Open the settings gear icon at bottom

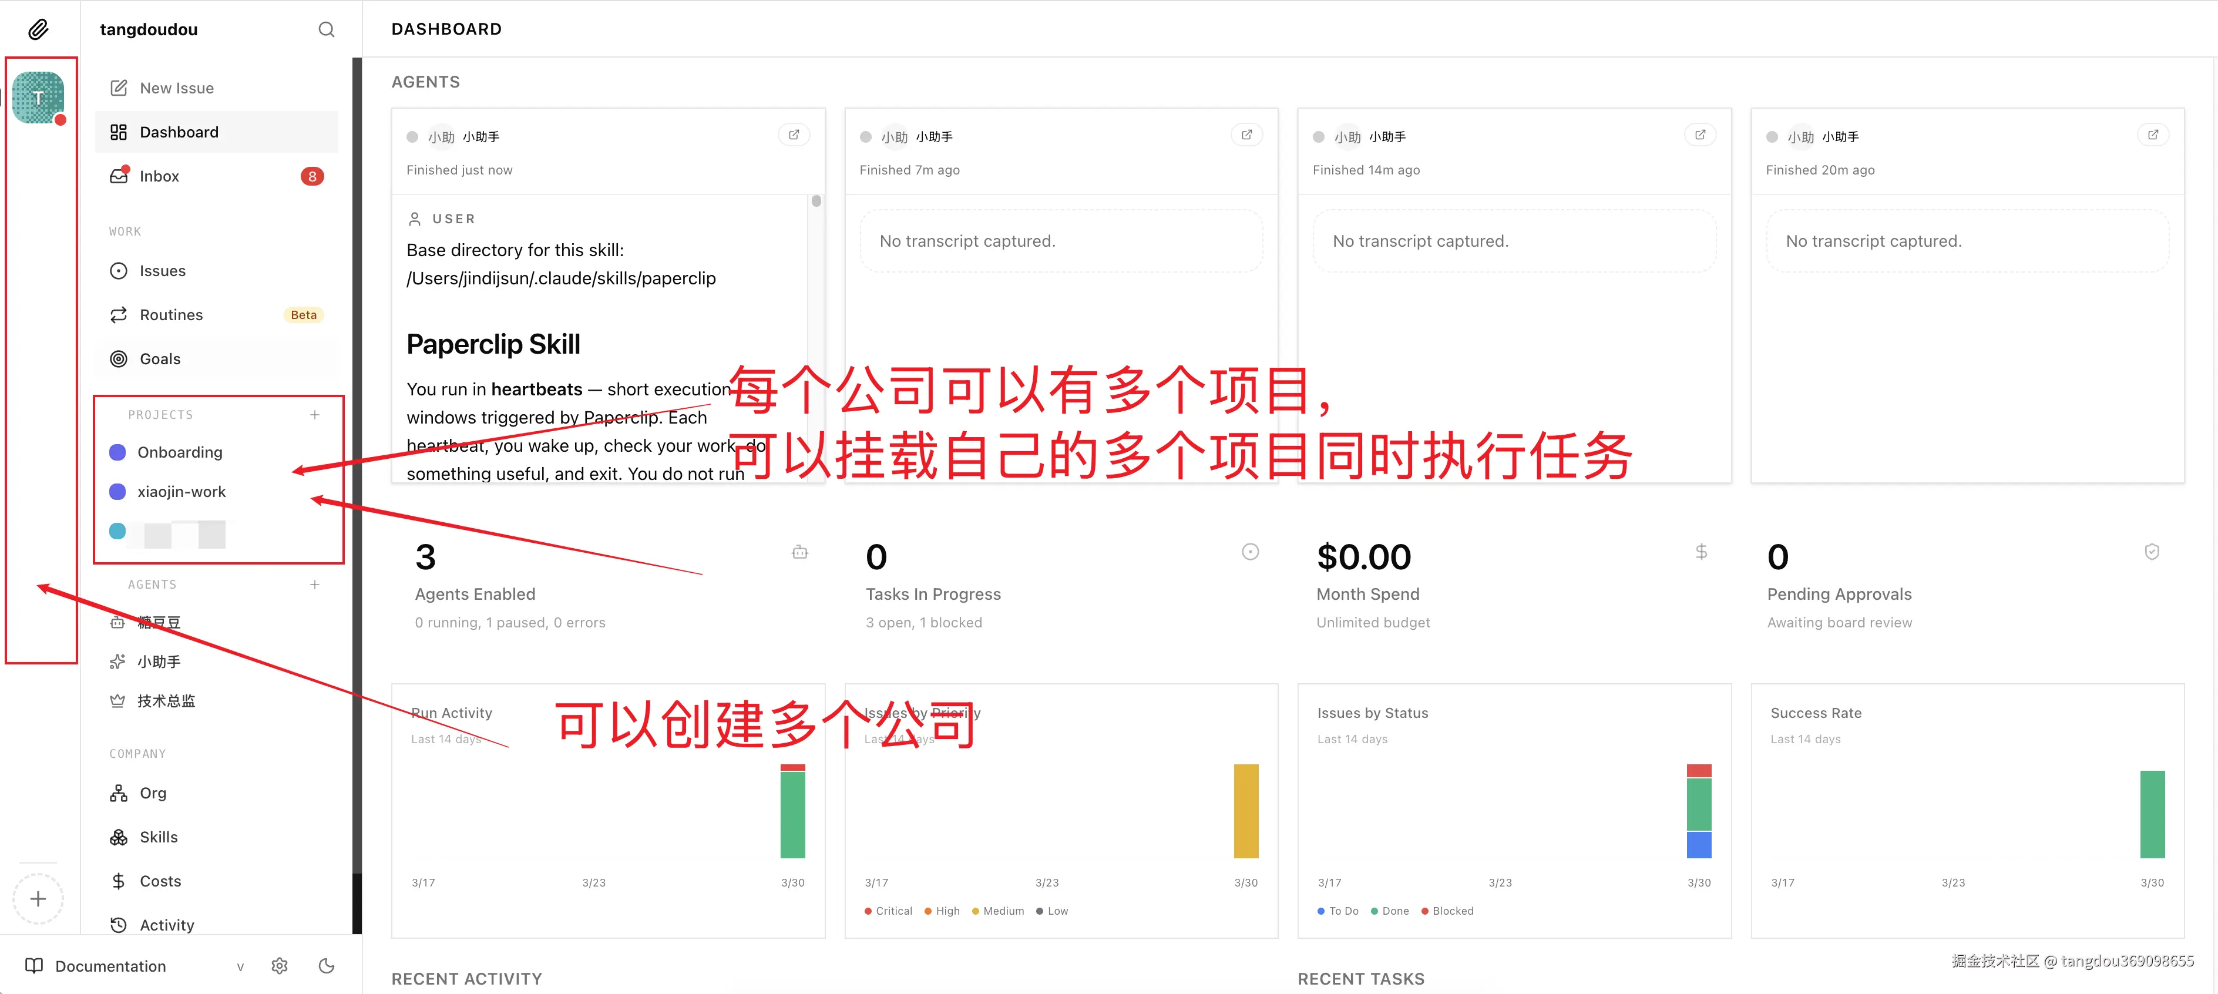pyautogui.click(x=279, y=966)
